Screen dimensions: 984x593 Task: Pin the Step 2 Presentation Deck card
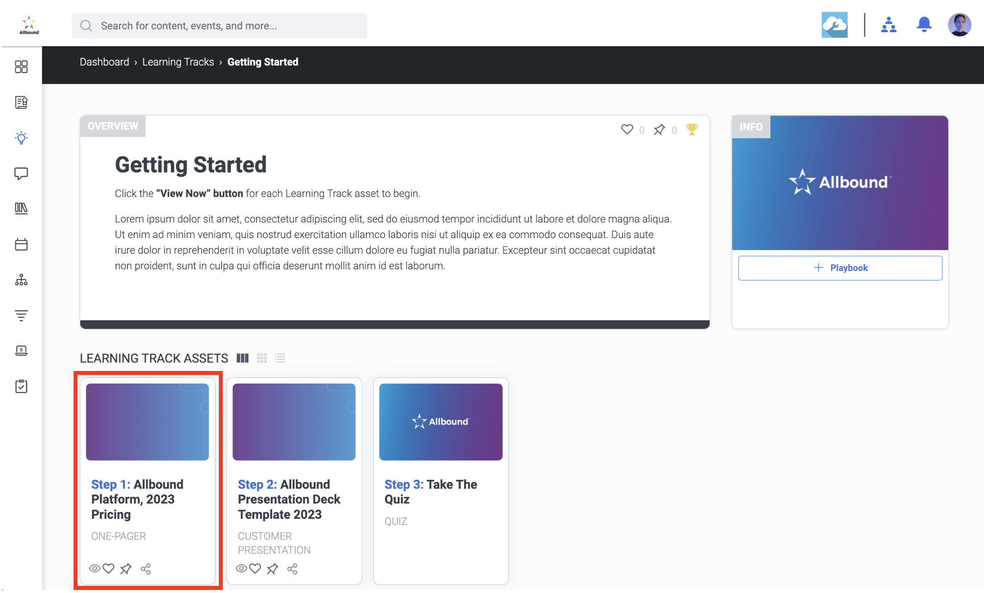click(x=272, y=568)
